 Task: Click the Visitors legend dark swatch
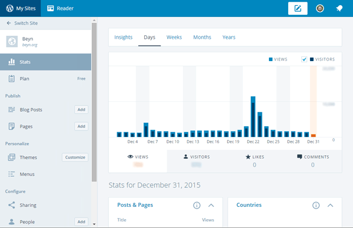click(312, 59)
